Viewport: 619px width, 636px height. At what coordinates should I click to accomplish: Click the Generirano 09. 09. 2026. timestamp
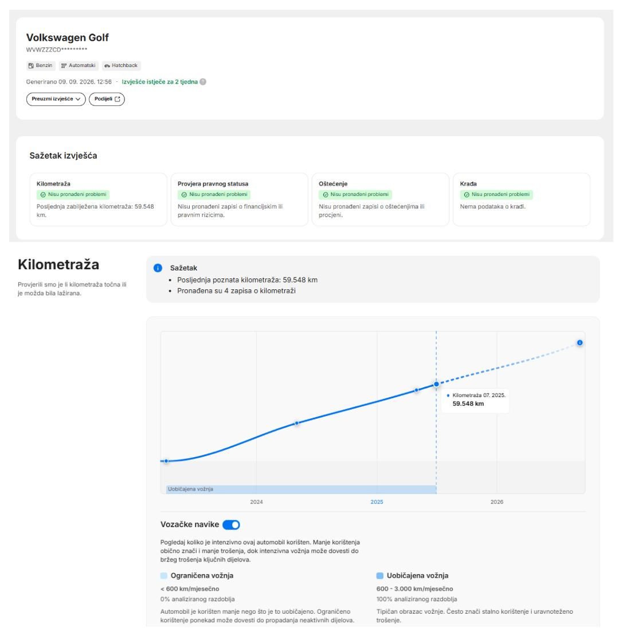tap(69, 82)
